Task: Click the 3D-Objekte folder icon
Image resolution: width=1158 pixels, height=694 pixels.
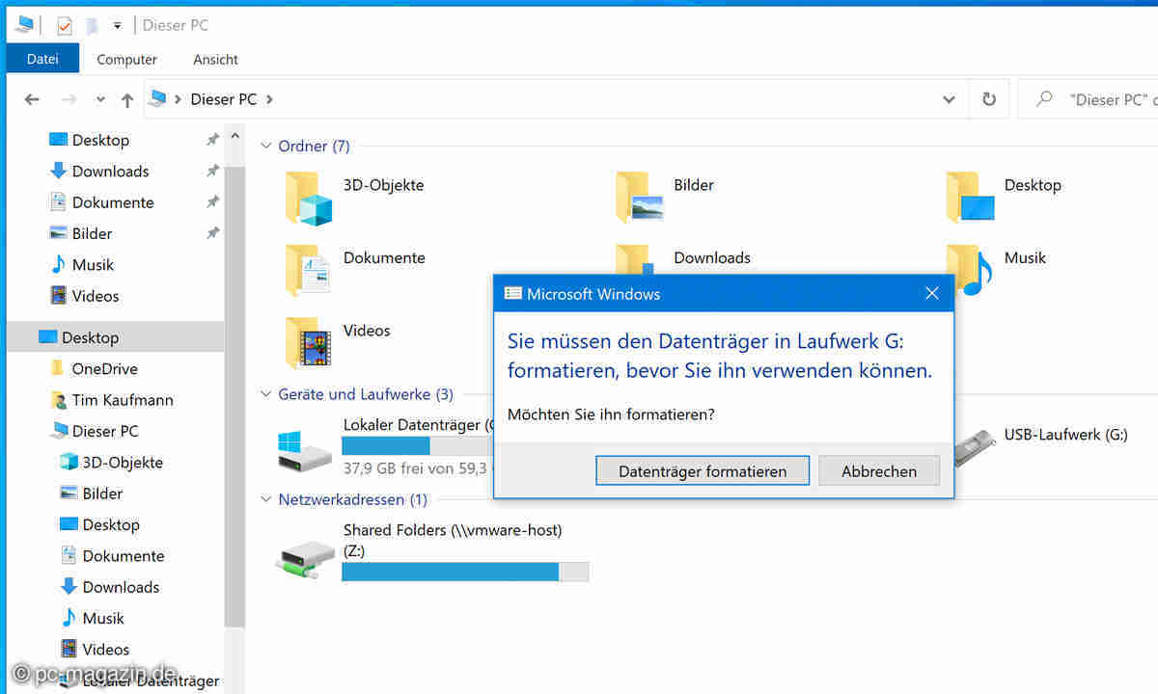Action: pyautogui.click(x=309, y=197)
